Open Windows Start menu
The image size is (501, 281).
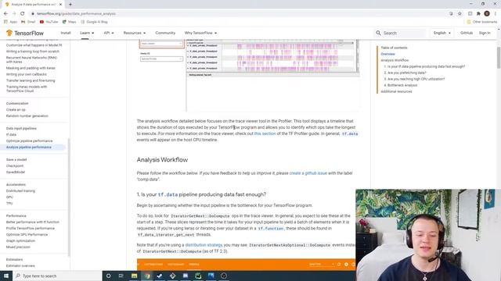coord(6,276)
